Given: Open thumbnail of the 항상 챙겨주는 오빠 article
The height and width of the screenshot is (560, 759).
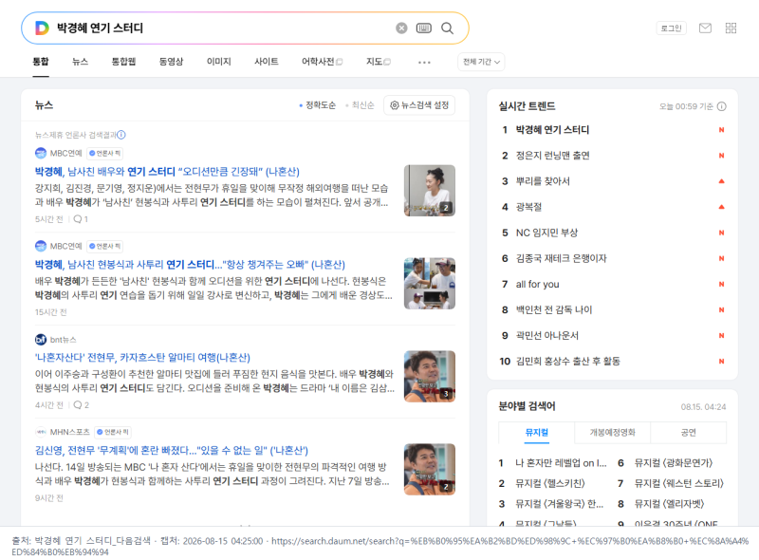Looking at the screenshot, I should pyautogui.click(x=430, y=284).
